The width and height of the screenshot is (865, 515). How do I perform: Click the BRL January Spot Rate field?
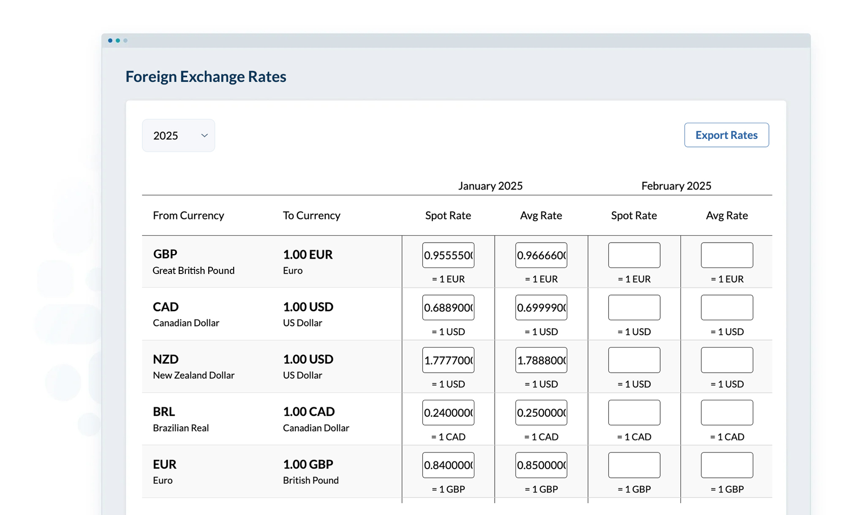(448, 412)
